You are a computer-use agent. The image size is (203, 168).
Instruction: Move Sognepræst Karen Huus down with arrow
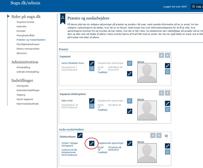[161, 55]
